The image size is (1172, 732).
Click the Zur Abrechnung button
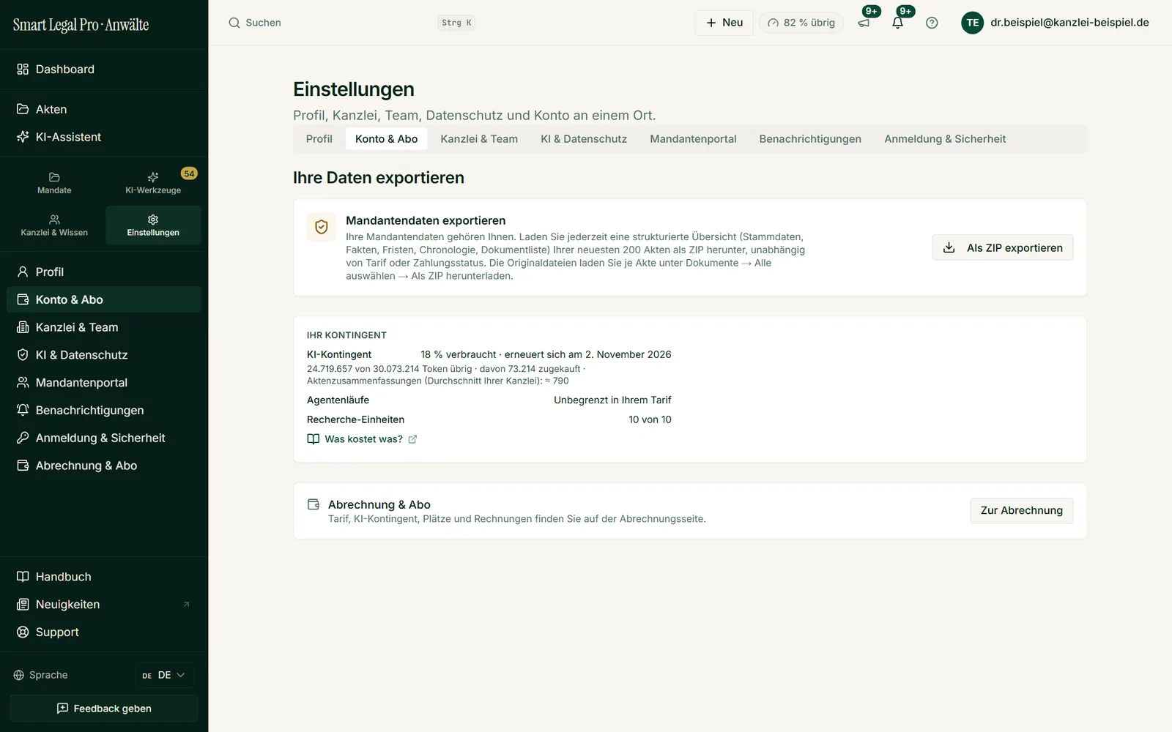pyautogui.click(x=1021, y=510)
